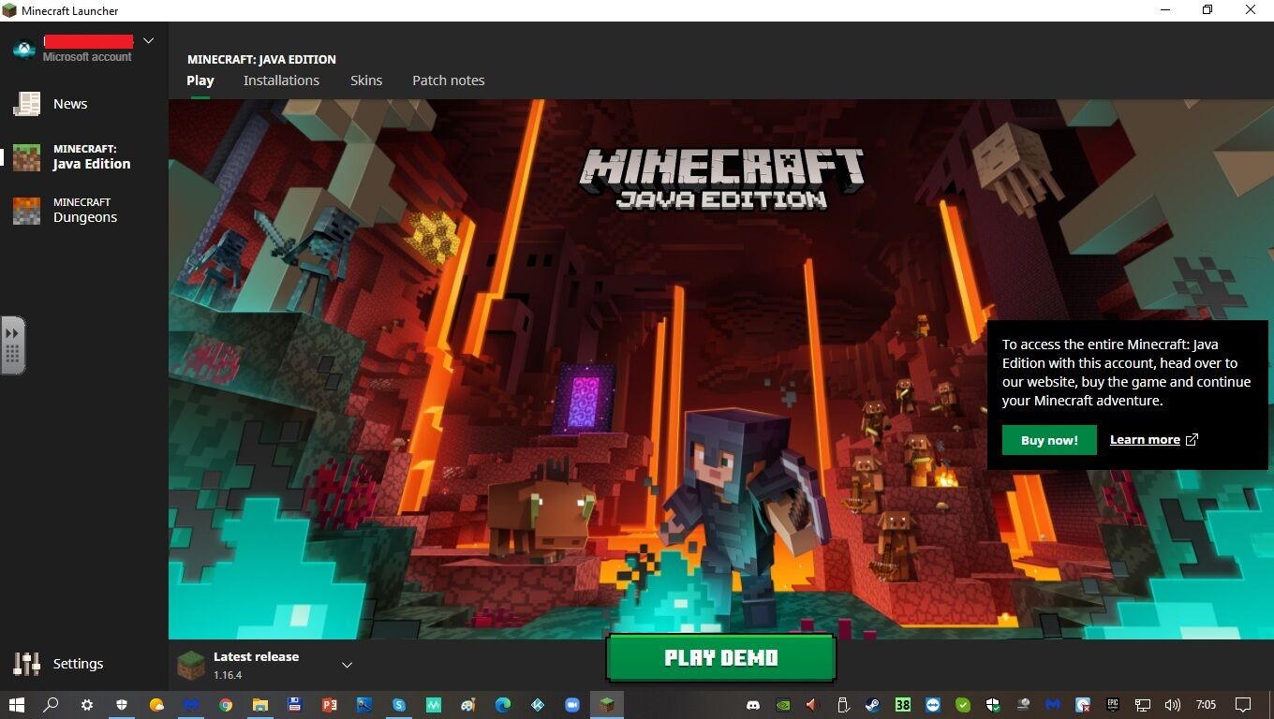Open File Explorer from the taskbar
This screenshot has height=719, width=1274.
(x=260, y=705)
